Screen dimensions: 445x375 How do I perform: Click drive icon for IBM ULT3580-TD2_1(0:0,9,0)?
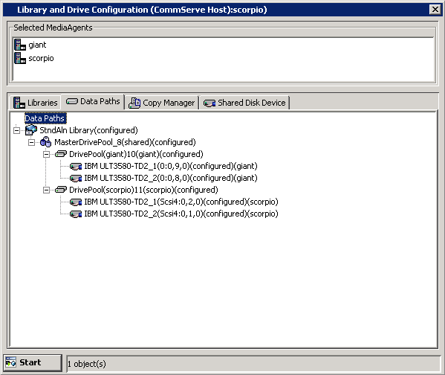(x=76, y=166)
